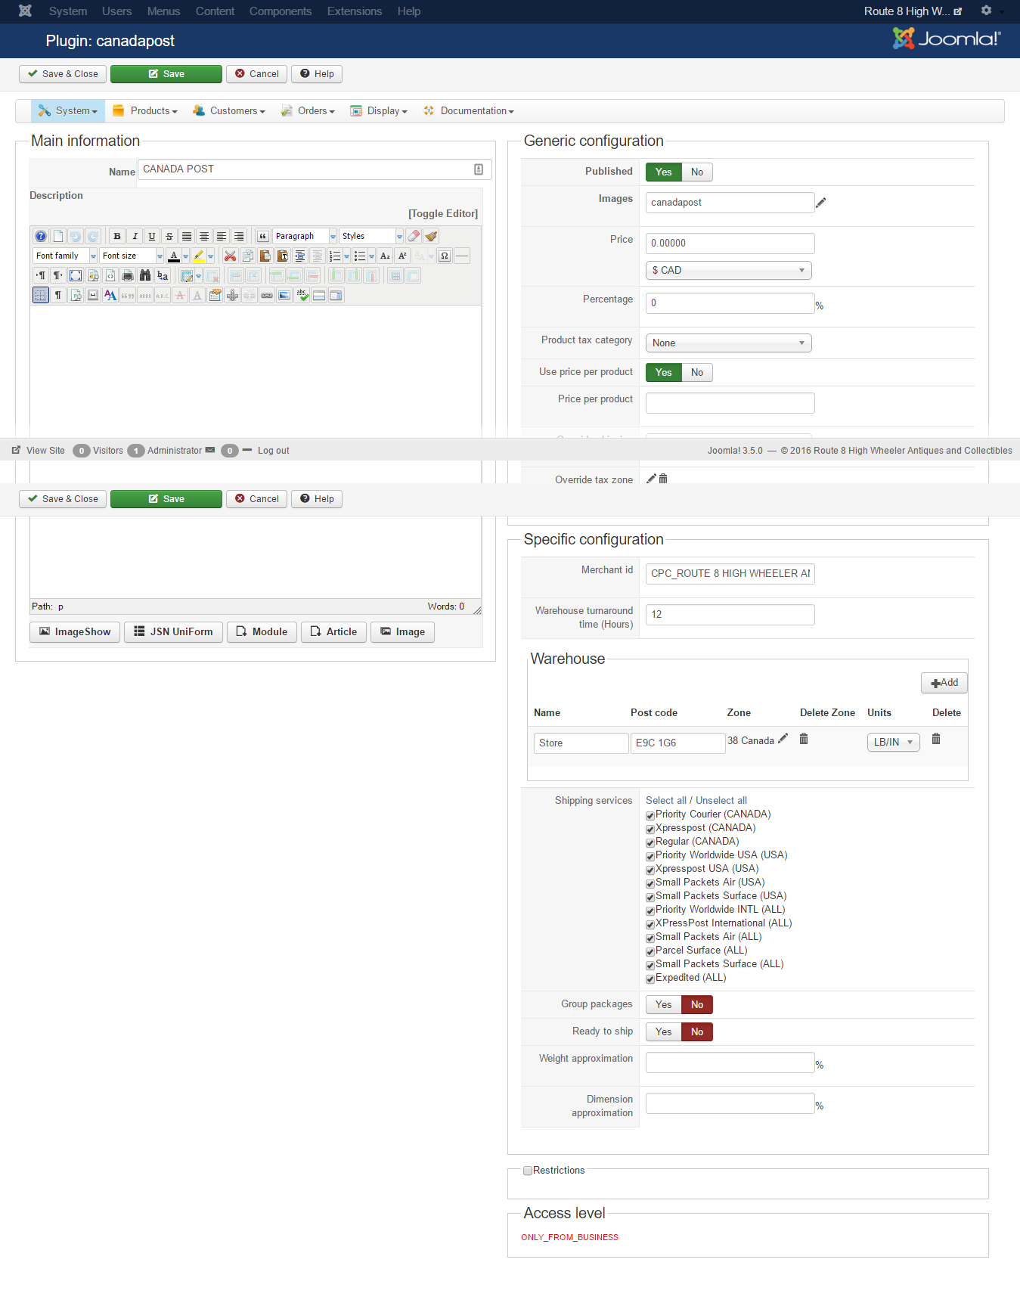Expand the Display dropdown menu
The width and height of the screenshot is (1020, 1309).
coord(379,111)
